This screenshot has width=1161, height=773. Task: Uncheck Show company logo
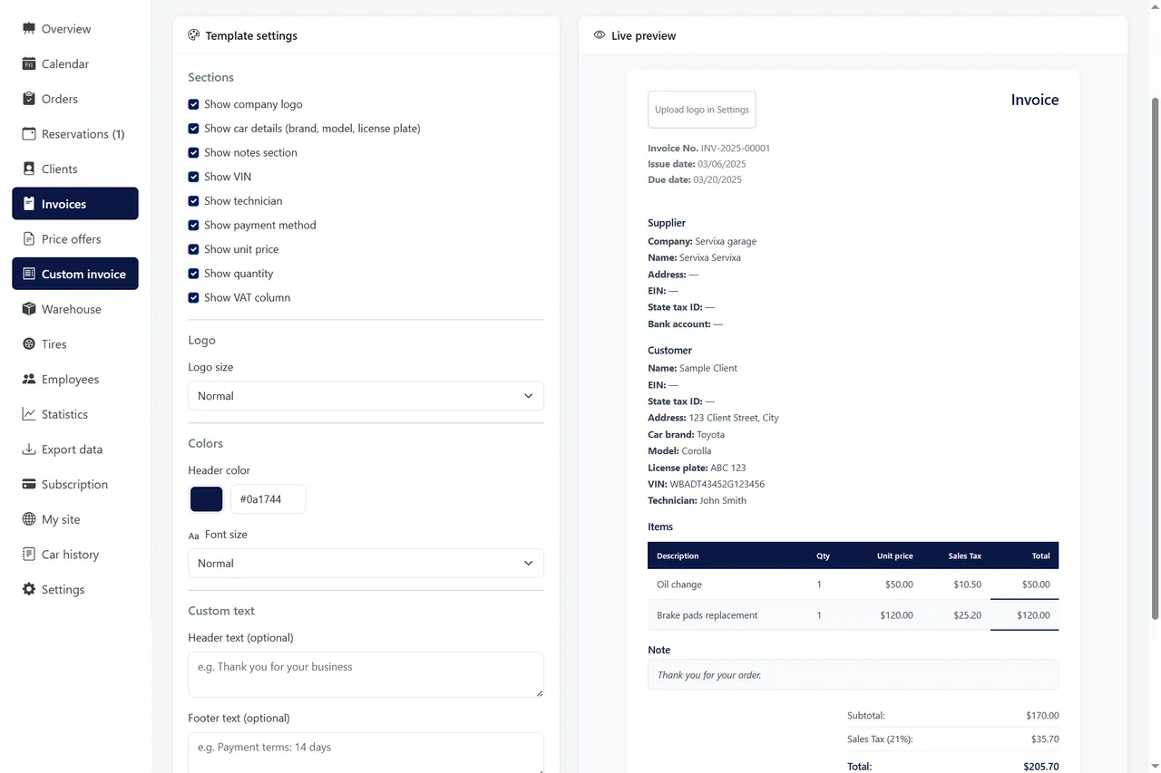(193, 104)
